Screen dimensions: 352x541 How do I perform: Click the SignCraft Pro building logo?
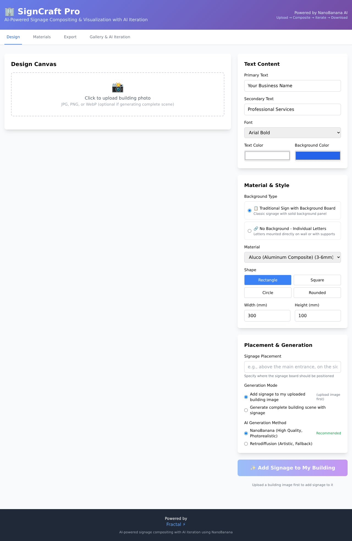click(10, 12)
